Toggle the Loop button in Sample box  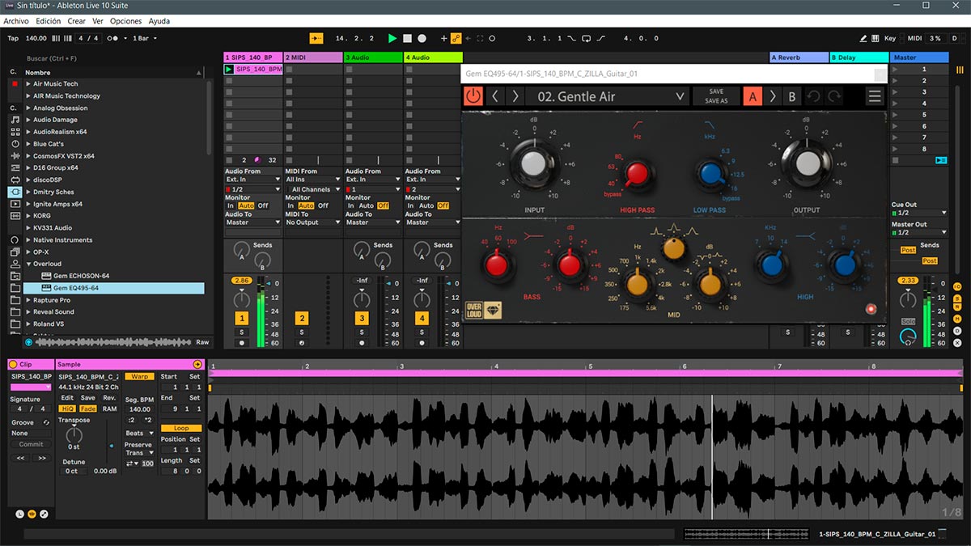click(180, 428)
